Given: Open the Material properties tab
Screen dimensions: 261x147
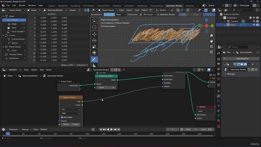Looking at the screenshot, I should (x=219, y=120).
